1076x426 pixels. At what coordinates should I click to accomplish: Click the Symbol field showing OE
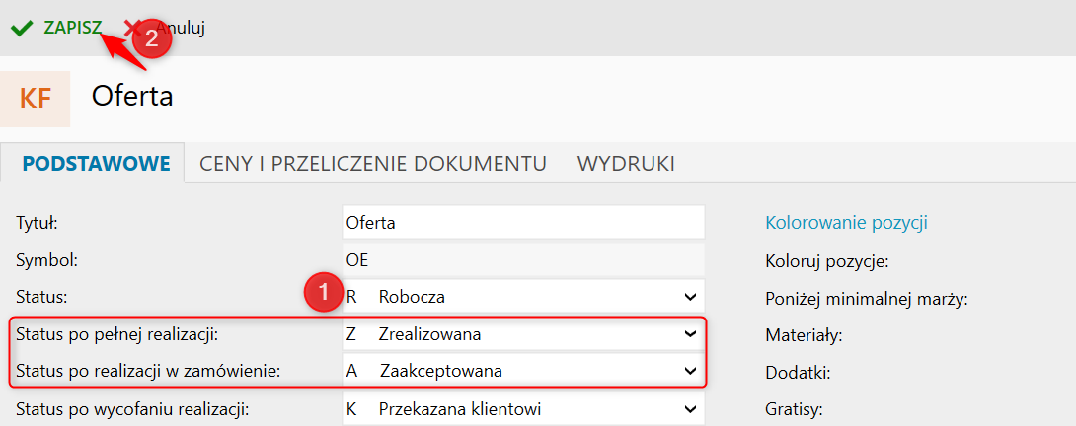523,260
